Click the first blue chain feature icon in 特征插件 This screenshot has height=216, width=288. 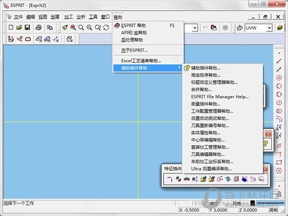(170, 179)
